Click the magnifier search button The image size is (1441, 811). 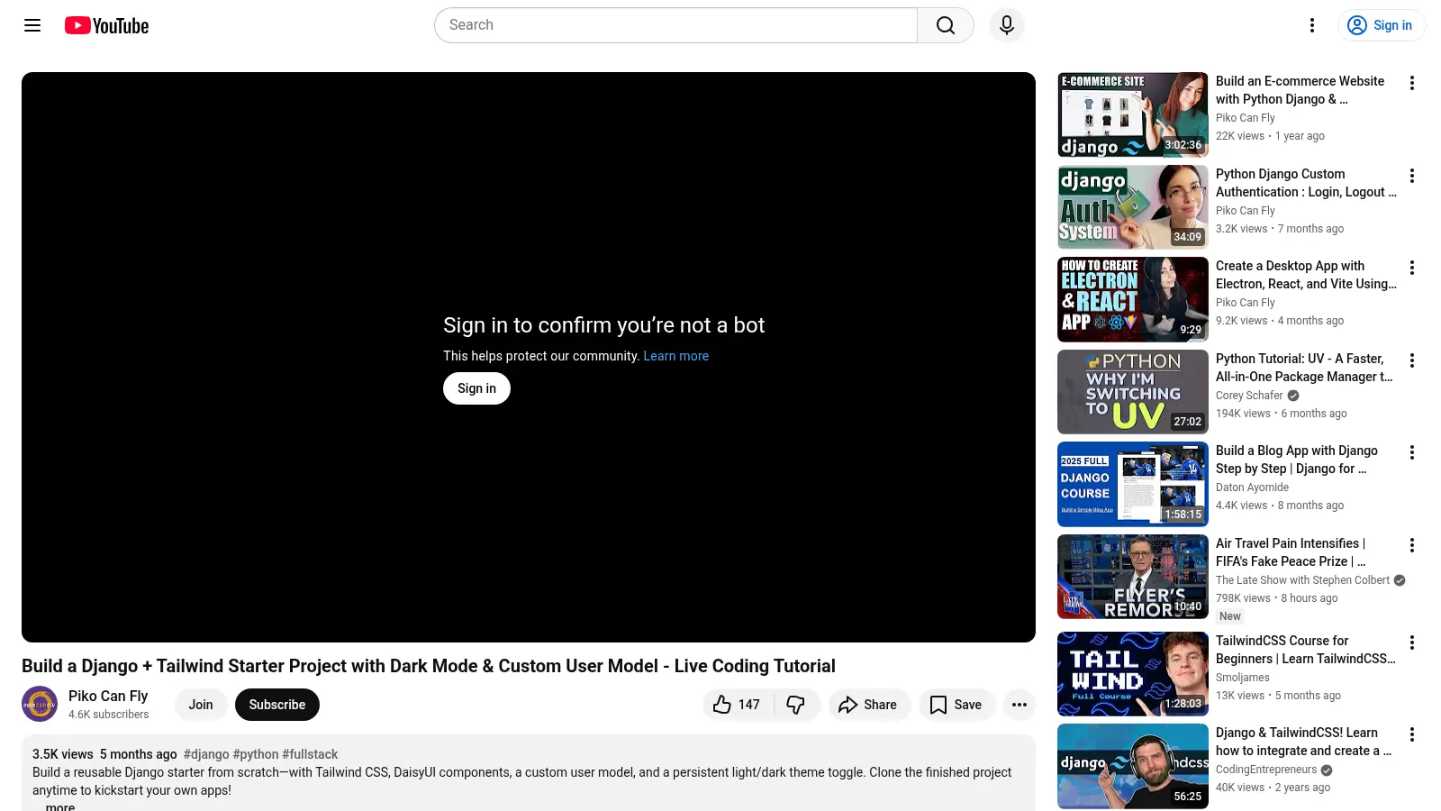pos(945,25)
